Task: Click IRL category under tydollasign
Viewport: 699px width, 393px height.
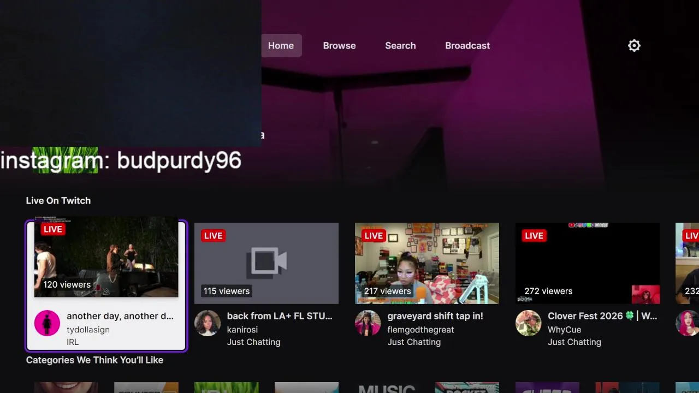Action: [73, 342]
